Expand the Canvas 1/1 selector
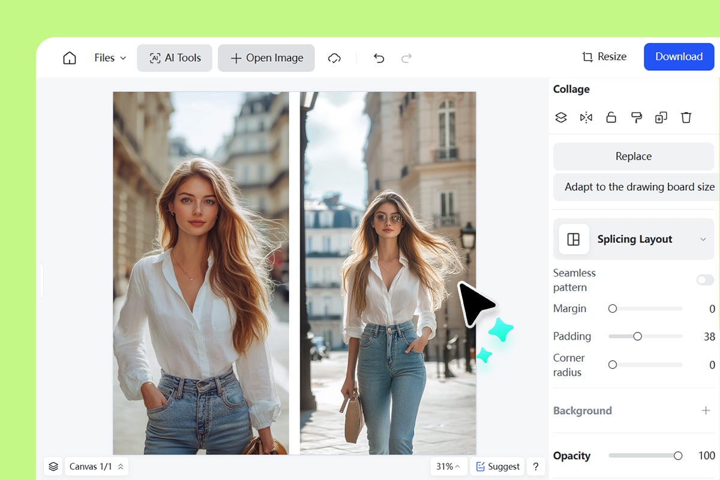720x480 pixels. [x=96, y=466]
